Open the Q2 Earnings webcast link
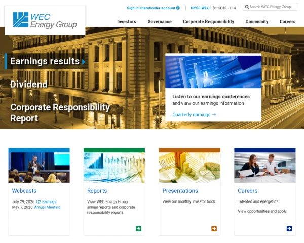304x243 pixels. (x=46, y=201)
